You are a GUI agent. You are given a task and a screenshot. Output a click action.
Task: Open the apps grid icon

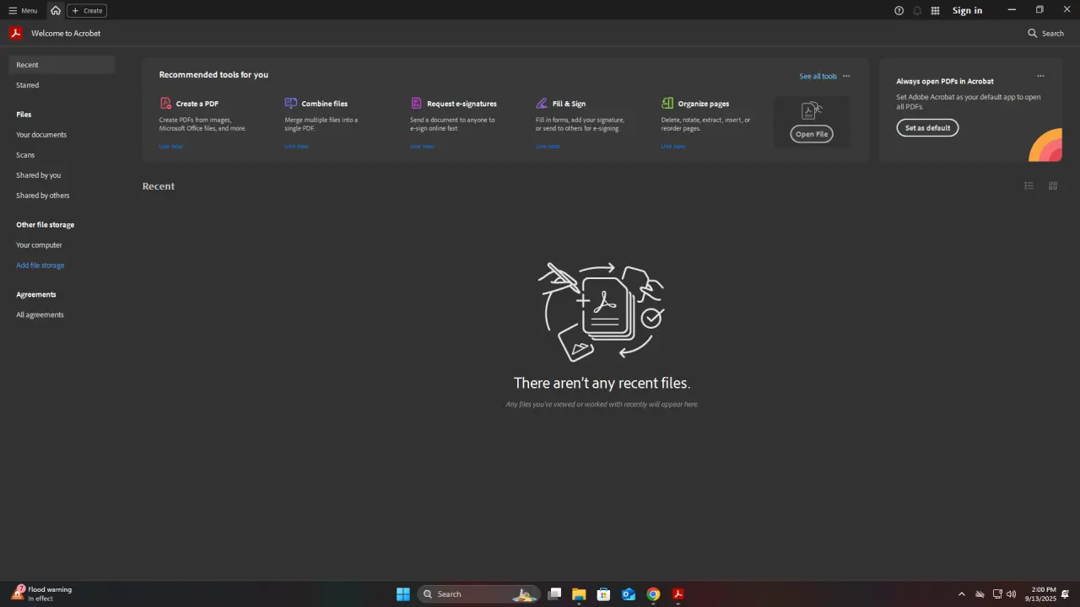pos(935,10)
